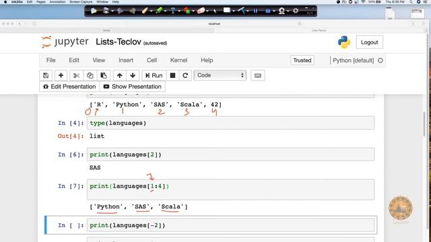Run the selected cell with Run button
This screenshot has width=431, height=242.
154,75
